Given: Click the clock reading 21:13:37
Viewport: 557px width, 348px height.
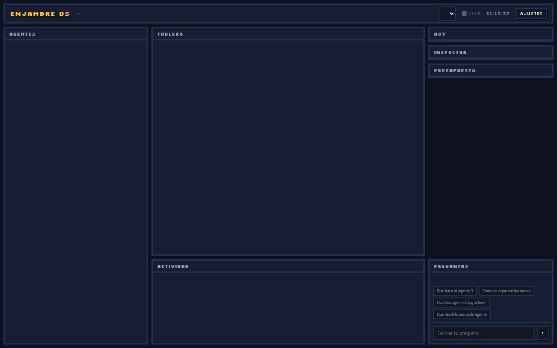Looking at the screenshot, I should click(x=498, y=13).
